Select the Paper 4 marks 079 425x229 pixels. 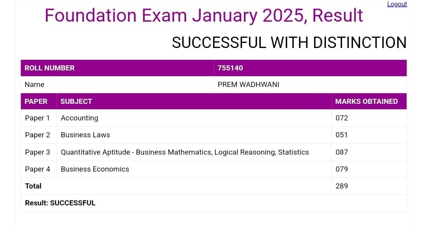pos(342,169)
